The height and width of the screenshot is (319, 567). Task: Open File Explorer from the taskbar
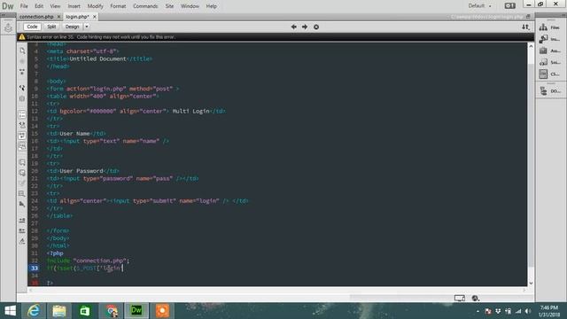pos(59,311)
